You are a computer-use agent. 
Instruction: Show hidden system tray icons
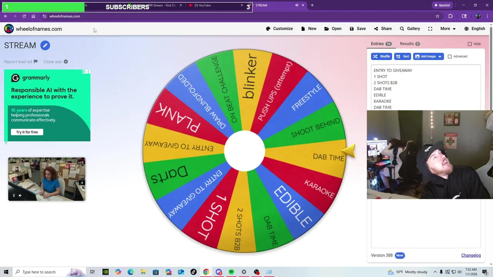[435, 272]
